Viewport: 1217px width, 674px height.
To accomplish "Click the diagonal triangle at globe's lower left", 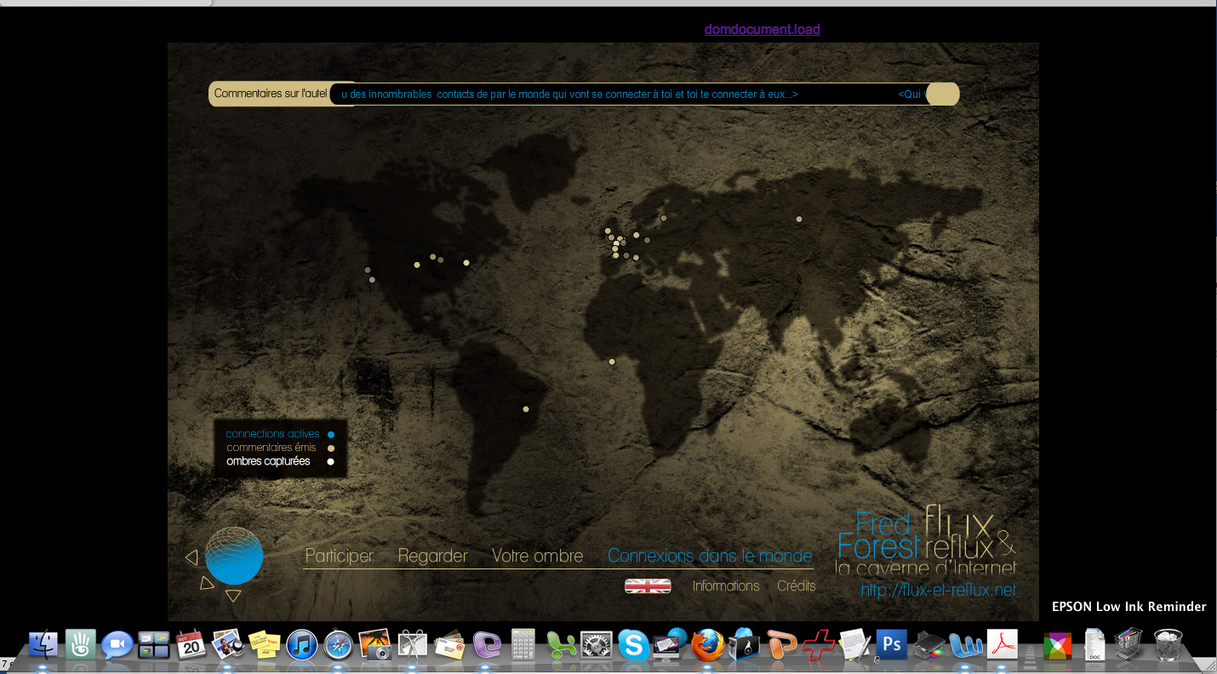I will tap(206, 583).
